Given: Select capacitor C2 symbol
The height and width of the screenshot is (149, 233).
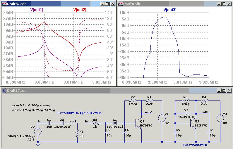Looking at the screenshot, I should [x=105, y=133].
